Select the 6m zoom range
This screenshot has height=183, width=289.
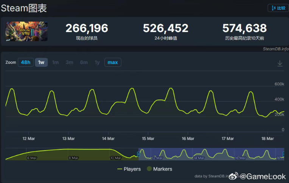[x=84, y=63]
